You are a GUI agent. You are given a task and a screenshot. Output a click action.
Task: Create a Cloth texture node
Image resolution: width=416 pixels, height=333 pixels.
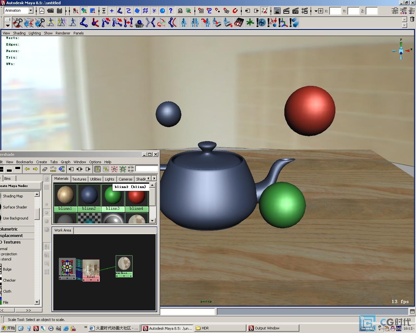pos(7,291)
